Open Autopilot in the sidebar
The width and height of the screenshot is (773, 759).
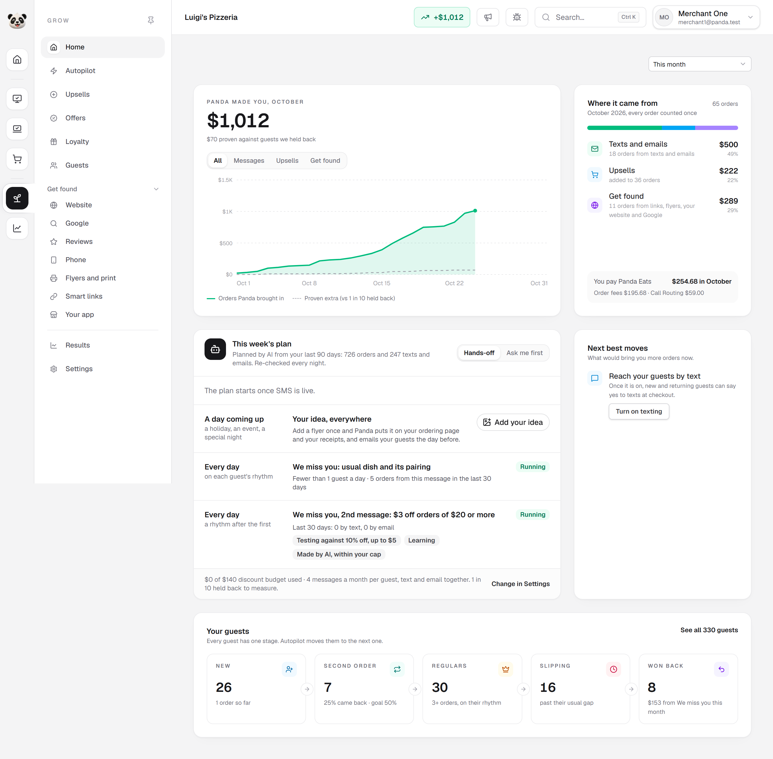tap(103, 71)
